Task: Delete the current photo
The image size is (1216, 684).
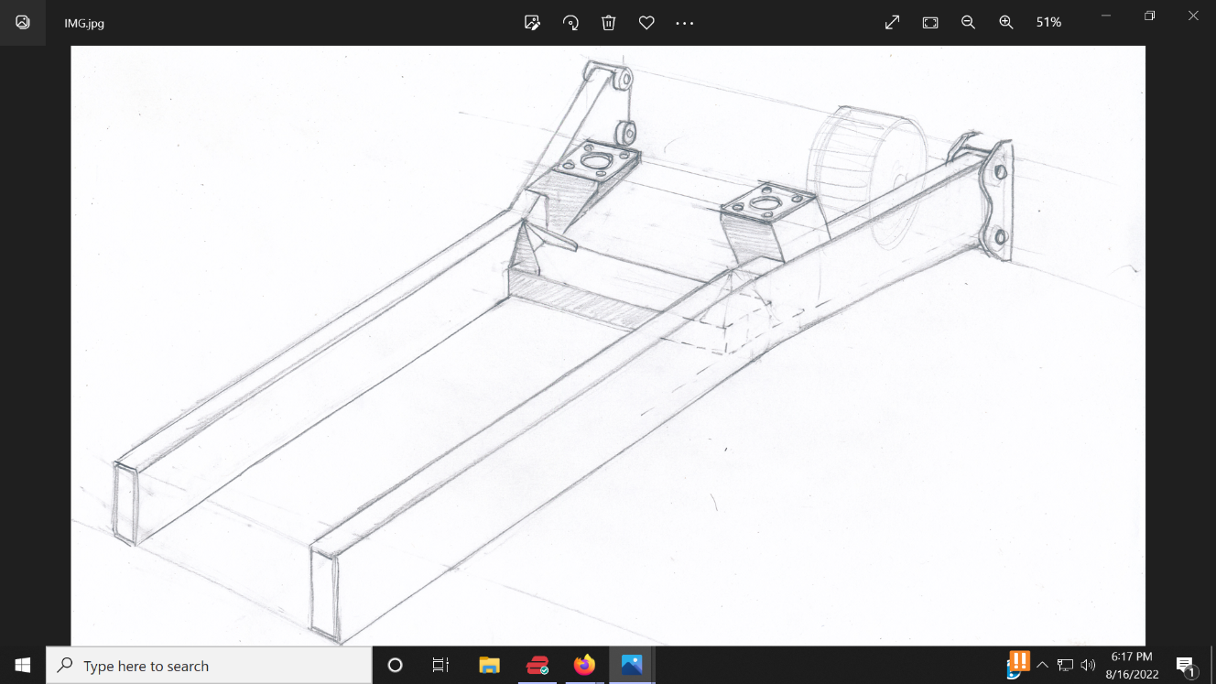Action: click(x=608, y=23)
